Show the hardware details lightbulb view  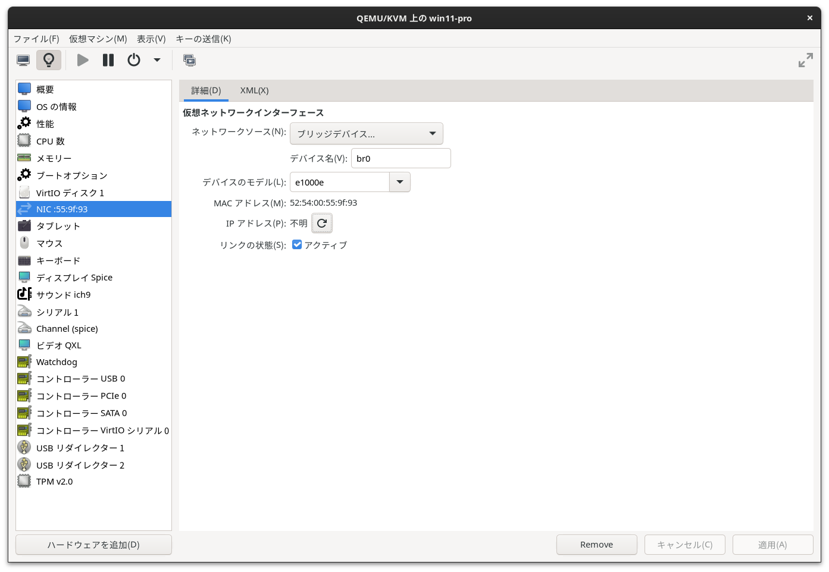[48, 59]
